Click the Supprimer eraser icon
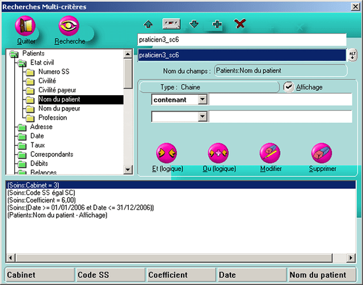The height and width of the screenshot is (285, 363). 322,153
